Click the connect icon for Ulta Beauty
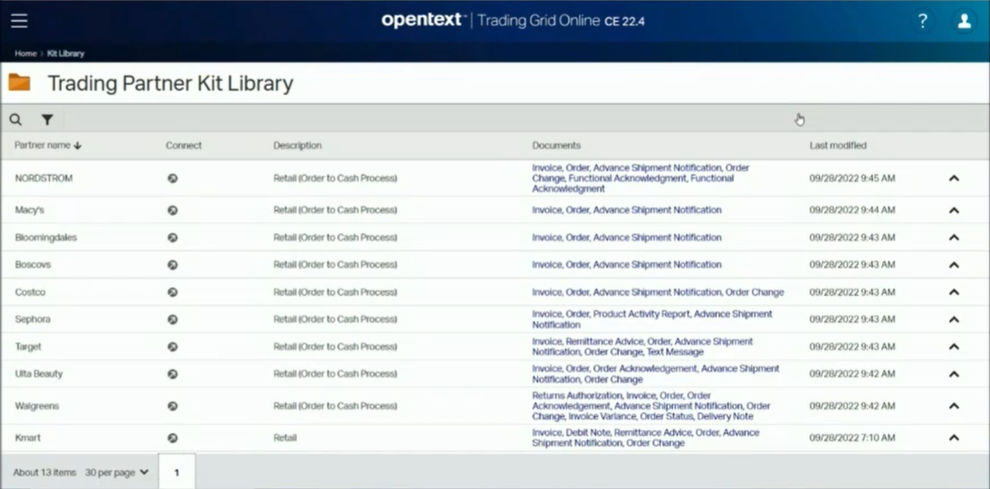This screenshot has height=489, width=990. (172, 374)
